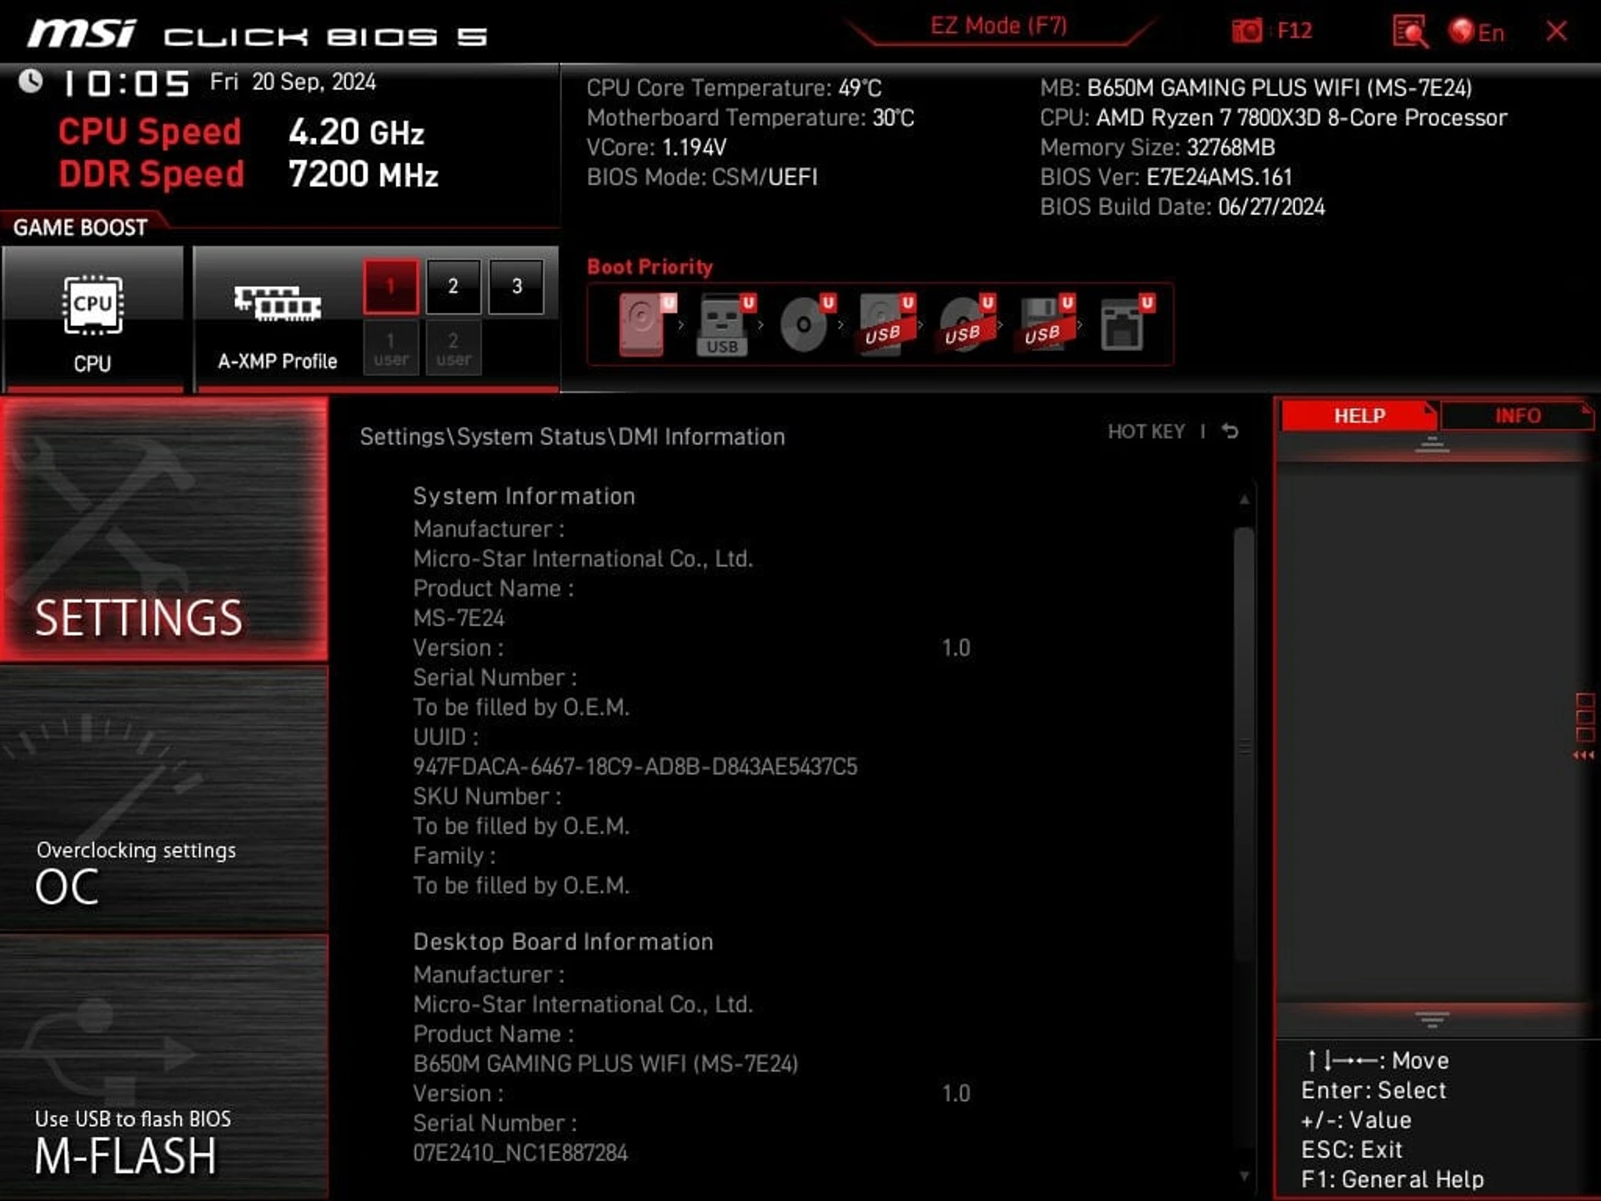Click product name MS-7E24 under System Information

tap(459, 618)
